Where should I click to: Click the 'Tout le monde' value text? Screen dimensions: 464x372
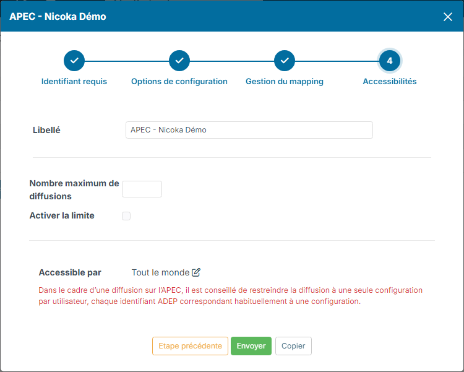pyautogui.click(x=160, y=272)
